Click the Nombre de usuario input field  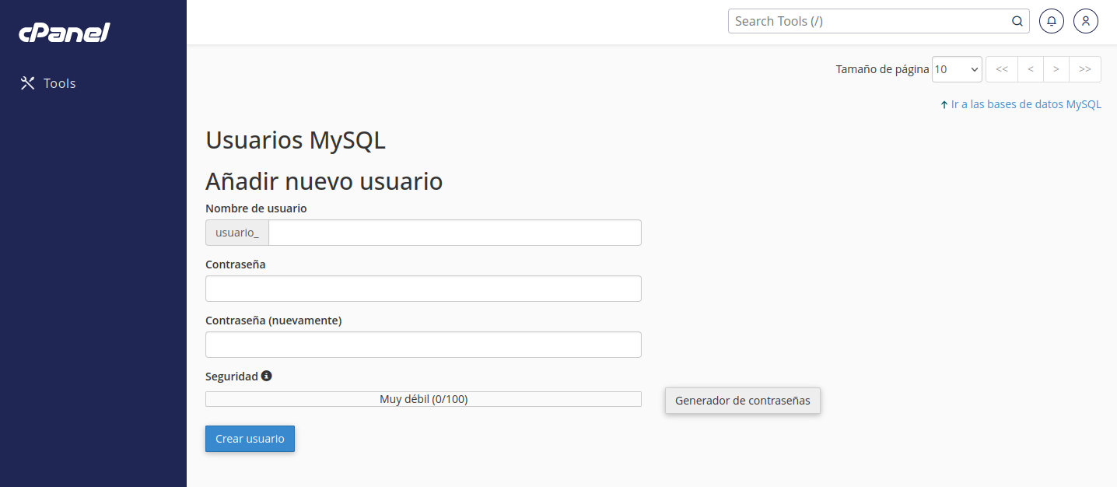(455, 233)
